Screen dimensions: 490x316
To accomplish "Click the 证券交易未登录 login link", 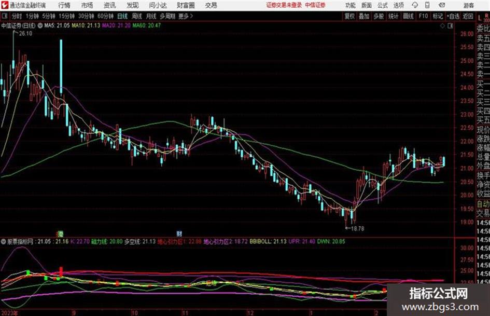I will (284, 5).
